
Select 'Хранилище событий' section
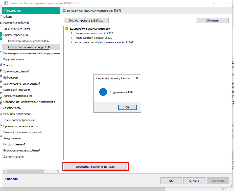pyautogui.click(x=31, y=71)
